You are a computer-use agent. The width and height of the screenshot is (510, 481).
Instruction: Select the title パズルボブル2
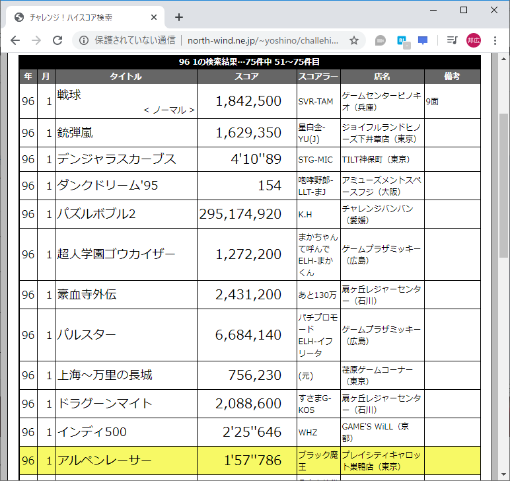96,214
